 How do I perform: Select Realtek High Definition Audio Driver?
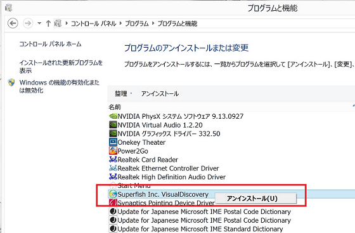pos(172,176)
